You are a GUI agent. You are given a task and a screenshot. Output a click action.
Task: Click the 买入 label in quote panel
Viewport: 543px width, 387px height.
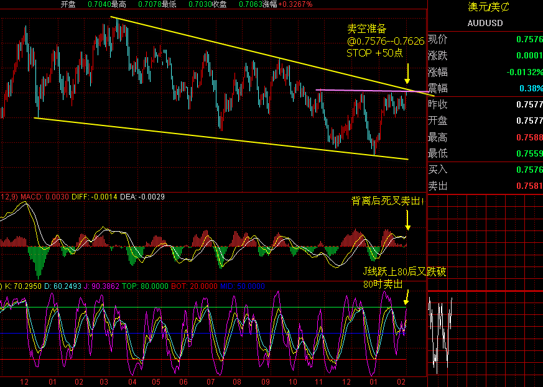pyautogui.click(x=438, y=170)
